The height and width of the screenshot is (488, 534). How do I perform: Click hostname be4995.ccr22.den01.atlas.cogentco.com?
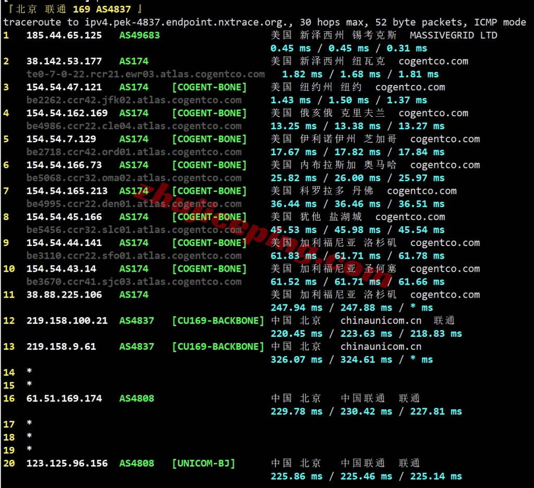coord(134,204)
